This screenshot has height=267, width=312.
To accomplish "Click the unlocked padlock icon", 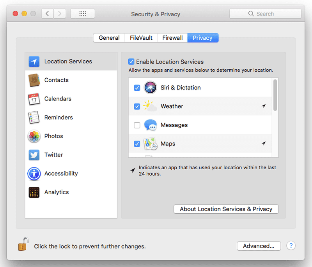I will (x=23, y=244).
